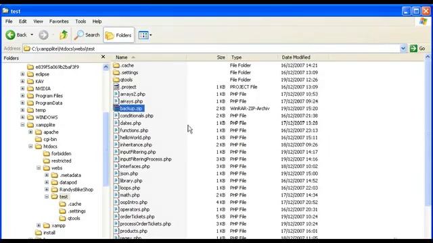Click the backup.zip archive icon
Image resolution: width=433 pixels, height=243 pixels.
coord(116,108)
